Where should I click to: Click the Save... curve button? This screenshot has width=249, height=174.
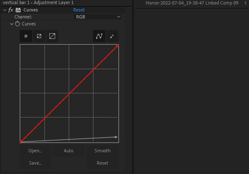[x=35, y=163]
